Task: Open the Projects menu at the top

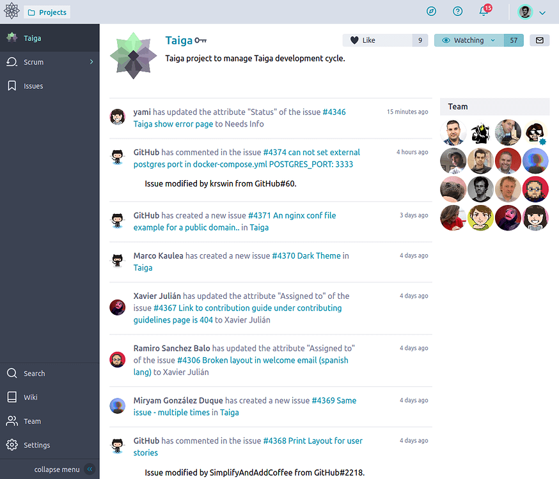Action: (47, 11)
